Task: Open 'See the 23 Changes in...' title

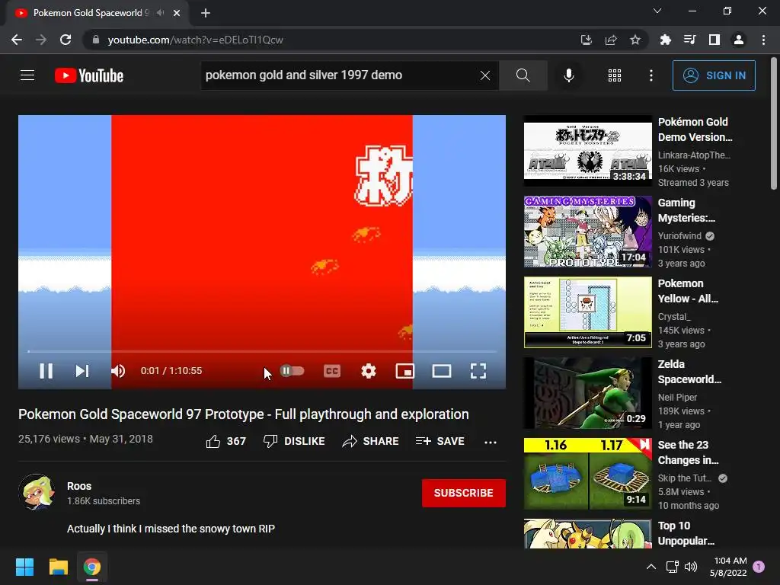Action: click(688, 452)
